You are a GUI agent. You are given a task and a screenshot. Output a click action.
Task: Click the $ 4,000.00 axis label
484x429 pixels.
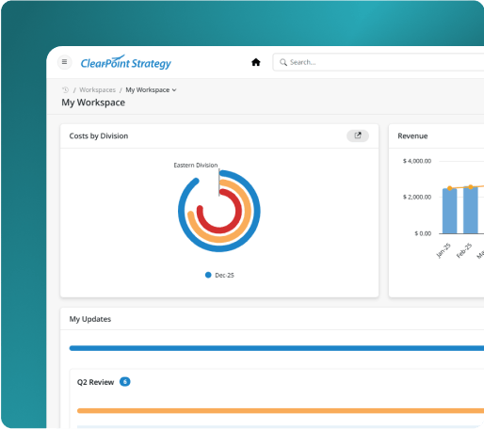pyautogui.click(x=417, y=161)
